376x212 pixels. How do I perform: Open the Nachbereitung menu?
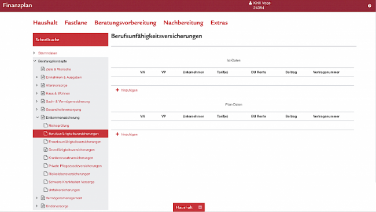[x=183, y=23]
